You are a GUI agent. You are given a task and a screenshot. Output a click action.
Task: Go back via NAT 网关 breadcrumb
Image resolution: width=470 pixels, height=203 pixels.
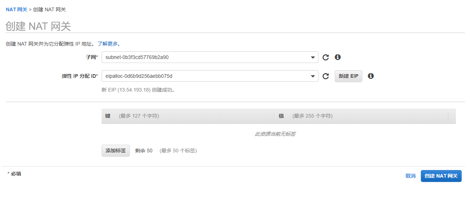(x=17, y=9)
